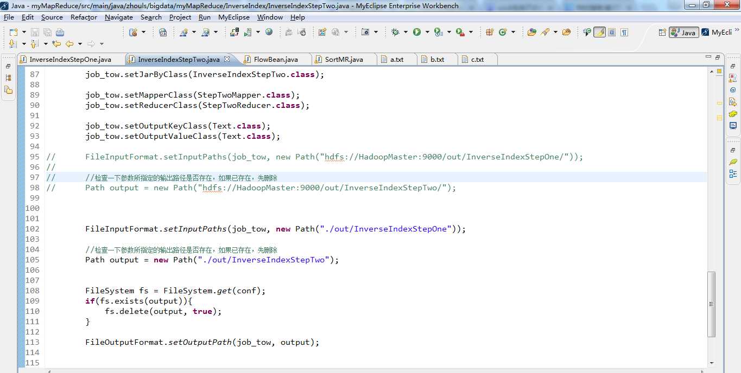Switch to InverseIndexStepOne.java tab
The height and width of the screenshot is (373, 741).
coord(71,60)
